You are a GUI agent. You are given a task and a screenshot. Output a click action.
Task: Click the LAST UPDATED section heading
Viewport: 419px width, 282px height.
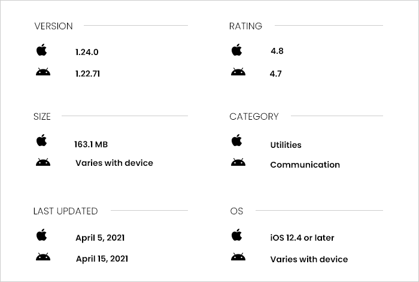point(65,211)
